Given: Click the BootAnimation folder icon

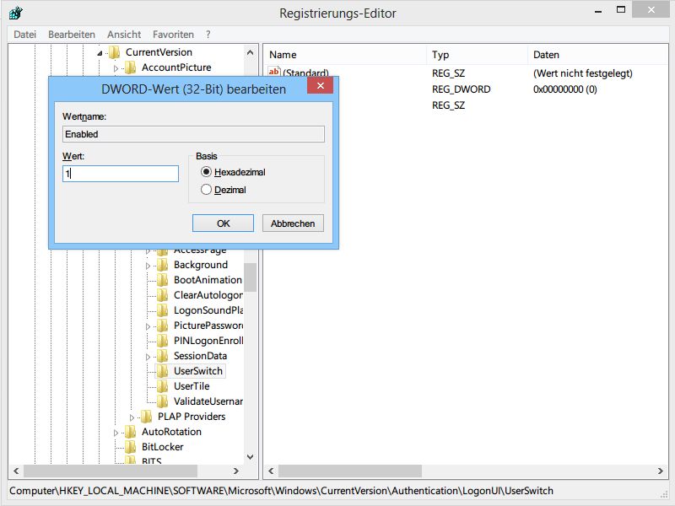Looking at the screenshot, I should 163,280.
